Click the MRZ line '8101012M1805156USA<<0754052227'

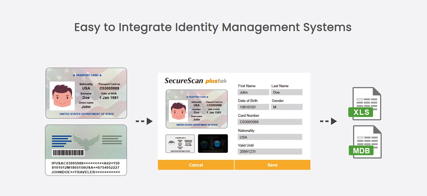coord(86,168)
